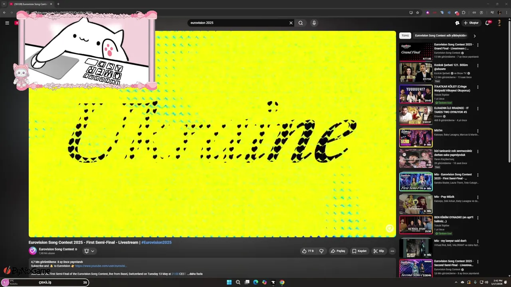
Task: Open options menu for Mix - Pop Müzik
Action: [x=478, y=197]
